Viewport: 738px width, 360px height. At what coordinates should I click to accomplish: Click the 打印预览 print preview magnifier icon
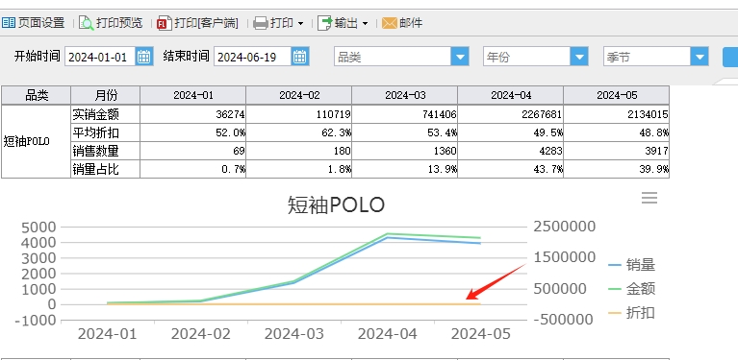click(x=87, y=22)
